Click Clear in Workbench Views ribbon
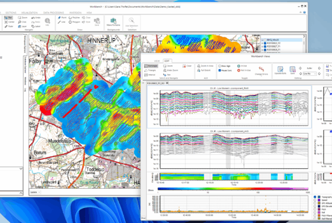This screenshot has width=332, height=223. (187, 66)
